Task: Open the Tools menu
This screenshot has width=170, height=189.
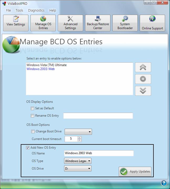Action: pos(19,10)
